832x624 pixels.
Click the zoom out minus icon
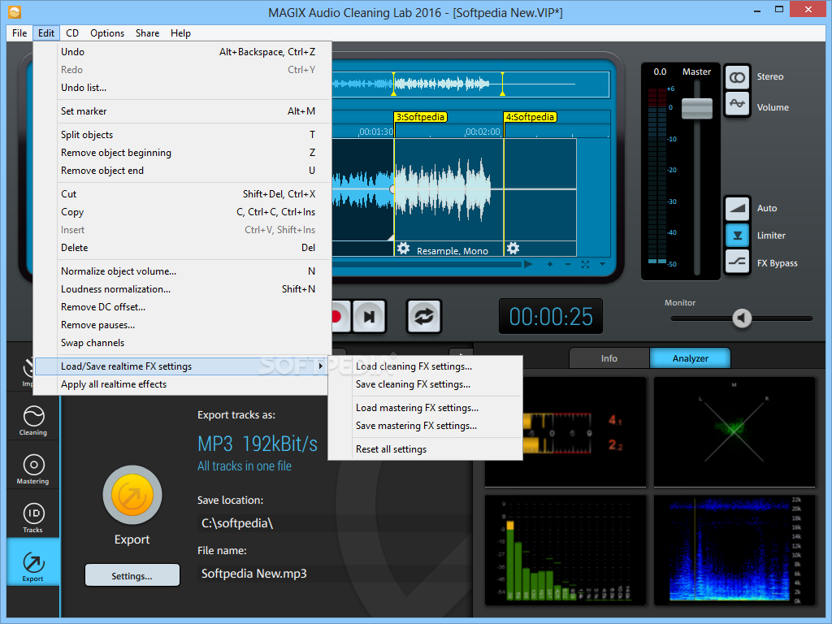click(568, 264)
